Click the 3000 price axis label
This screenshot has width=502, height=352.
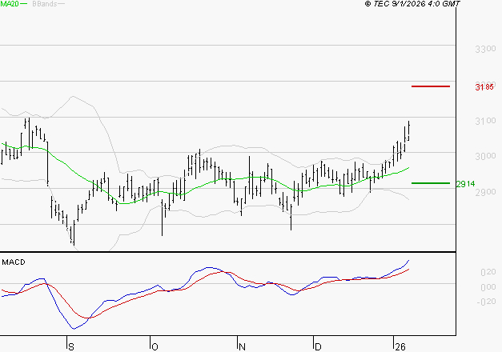pyautogui.click(x=485, y=157)
